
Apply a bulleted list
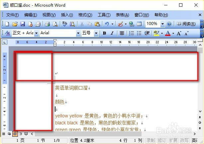point(139,33)
